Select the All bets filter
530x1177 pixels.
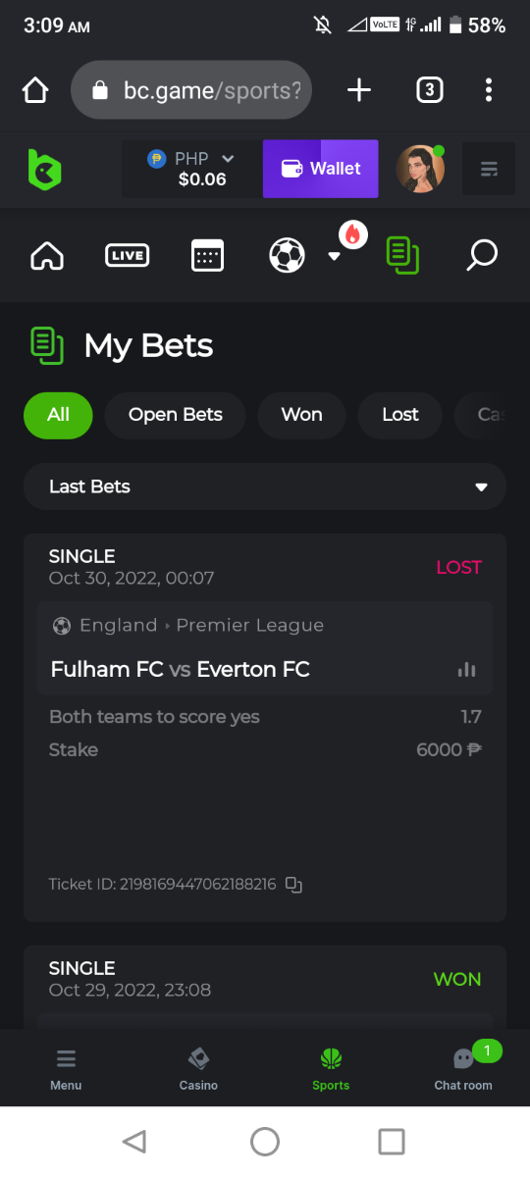click(58, 415)
